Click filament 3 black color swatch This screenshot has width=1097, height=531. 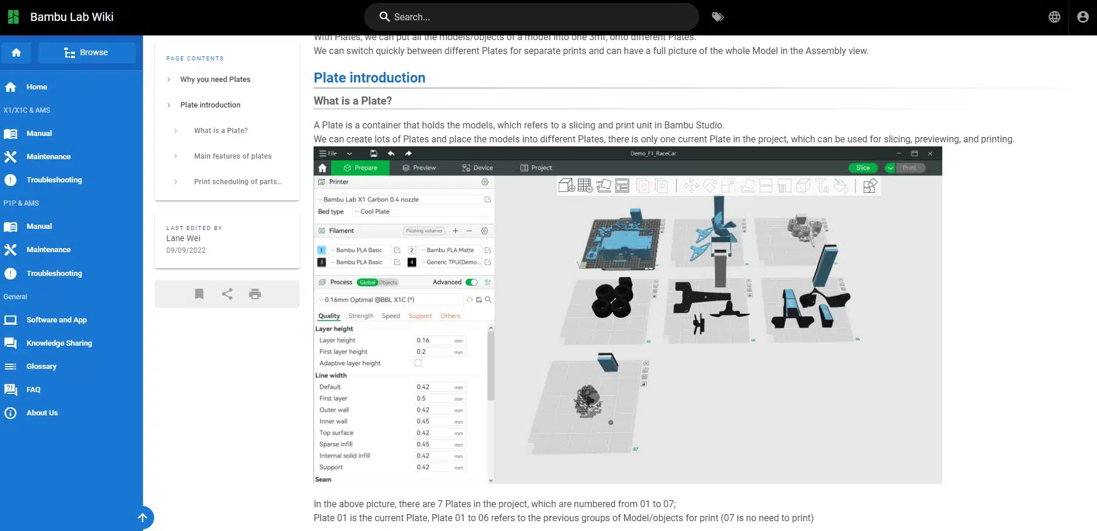(x=321, y=263)
